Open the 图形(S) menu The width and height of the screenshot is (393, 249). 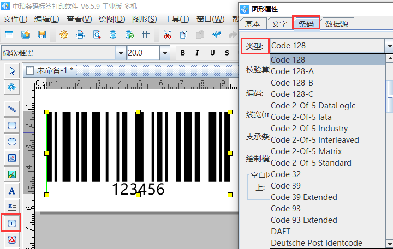tap(144, 19)
